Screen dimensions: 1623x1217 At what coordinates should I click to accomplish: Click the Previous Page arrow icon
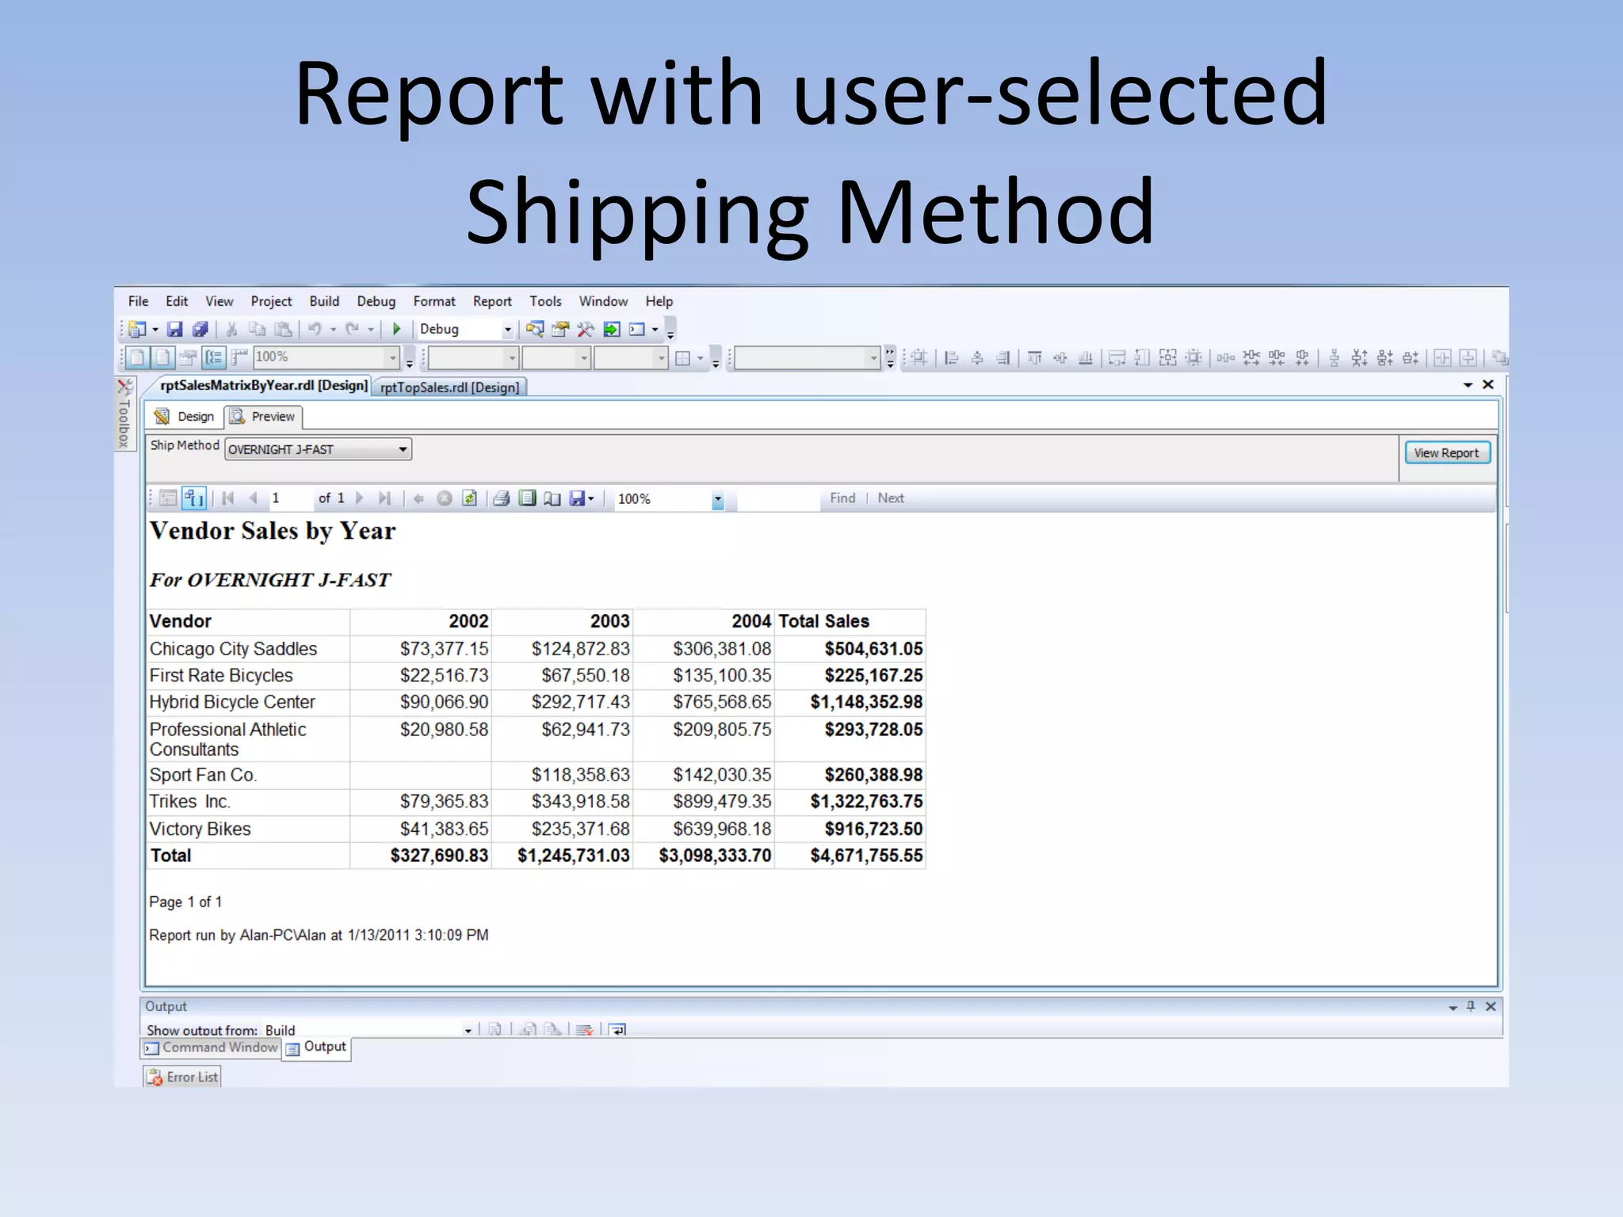[x=254, y=498]
